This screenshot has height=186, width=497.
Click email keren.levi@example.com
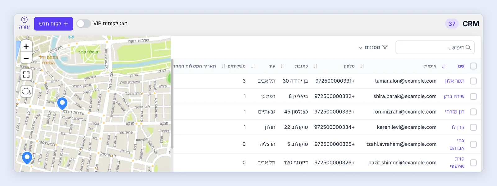(x=407, y=127)
